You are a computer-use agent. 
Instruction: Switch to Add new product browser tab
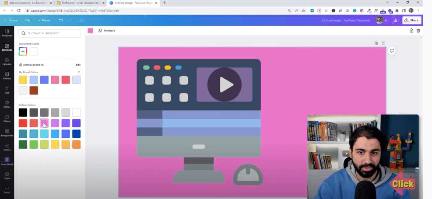coord(28,3)
